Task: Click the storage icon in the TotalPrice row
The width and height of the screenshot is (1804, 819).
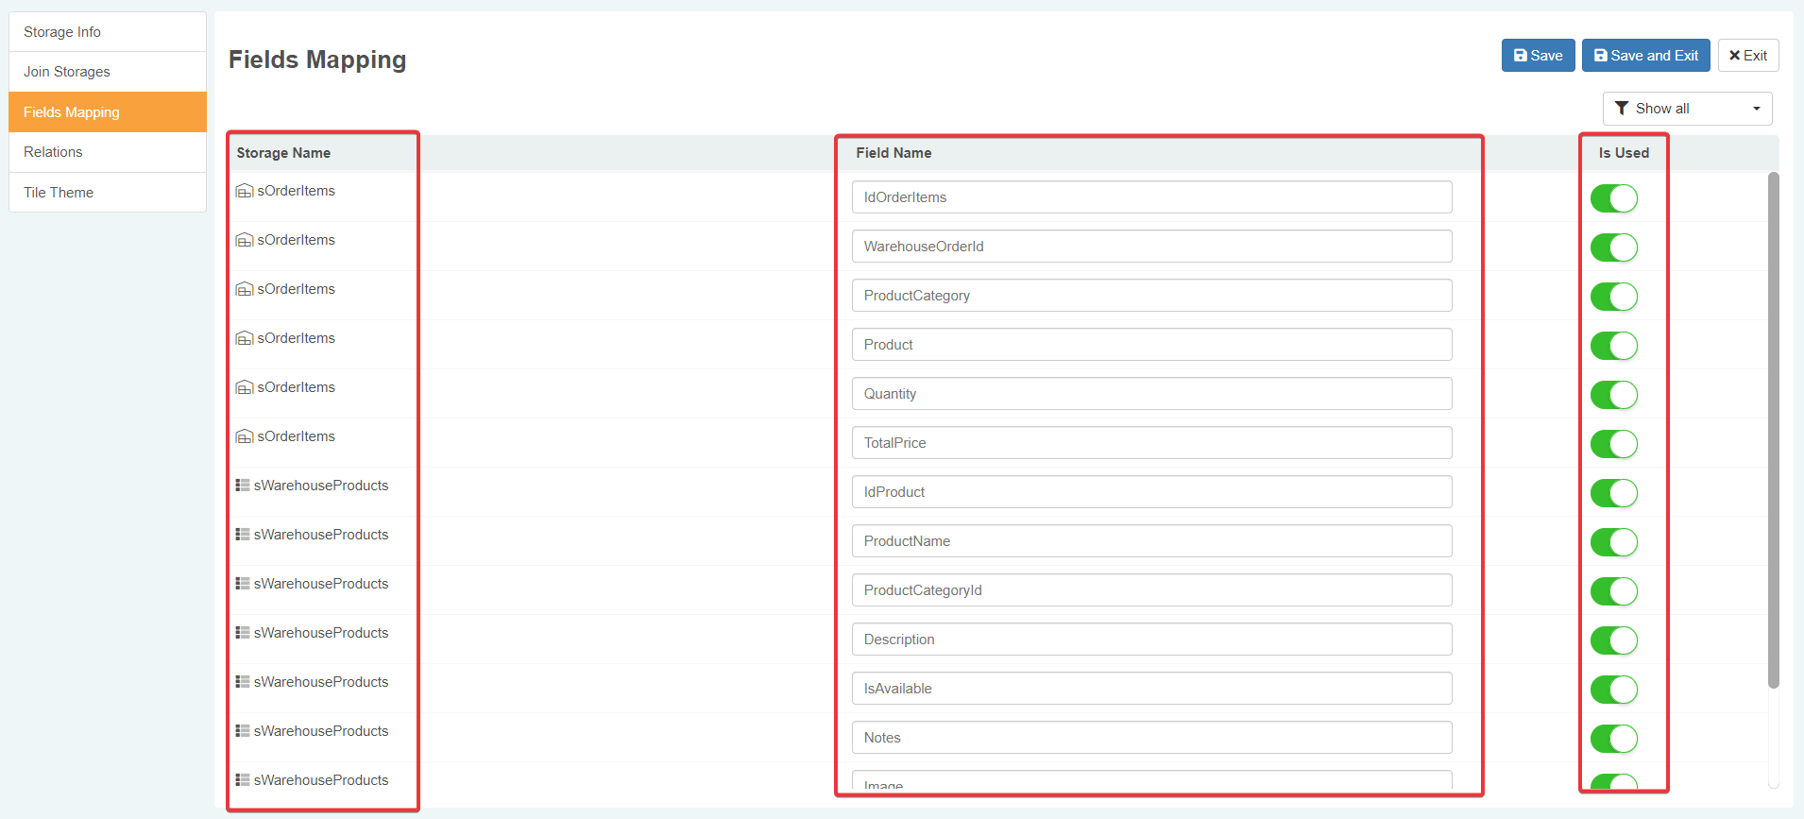Action: pos(244,436)
